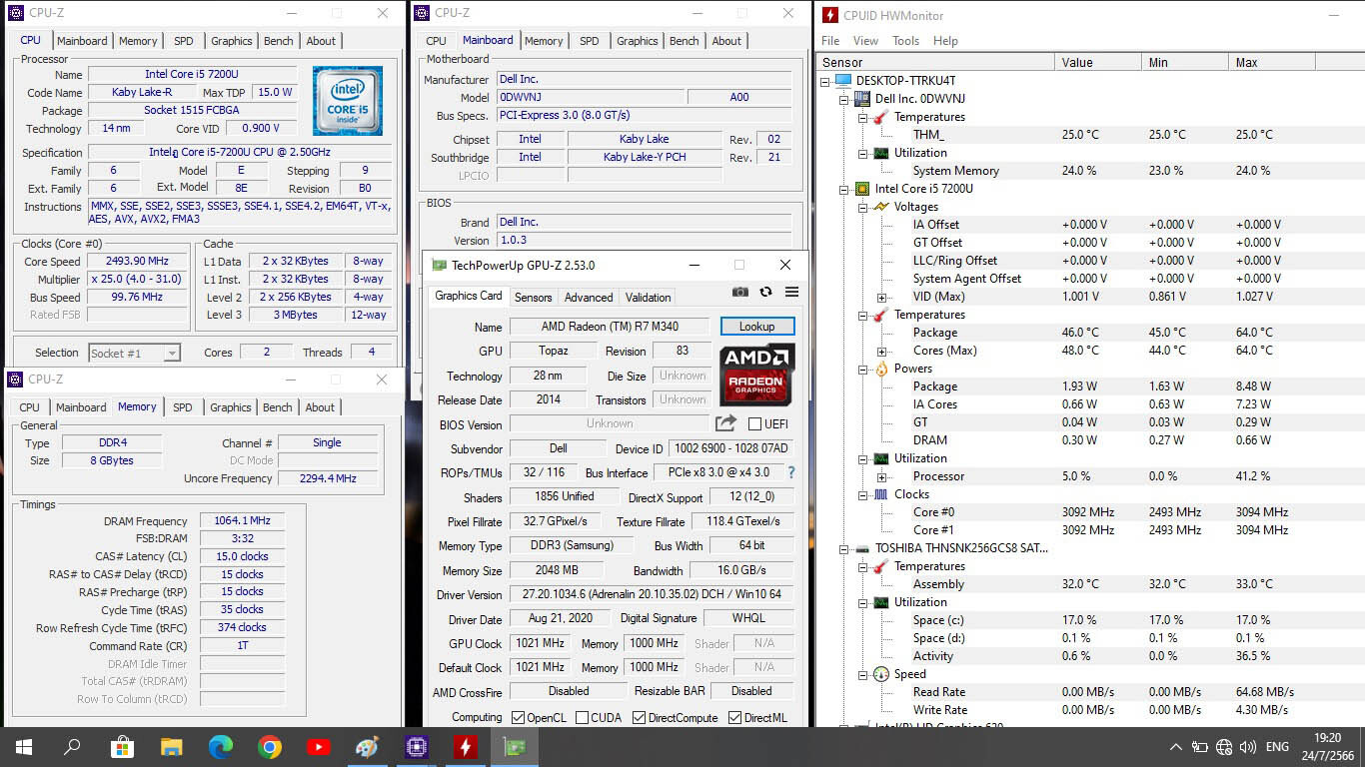Image resolution: width=1365 pixels, height=767 pixels.
Task: Click the Bus Interface question mark icon
Action: coord(791,472)
